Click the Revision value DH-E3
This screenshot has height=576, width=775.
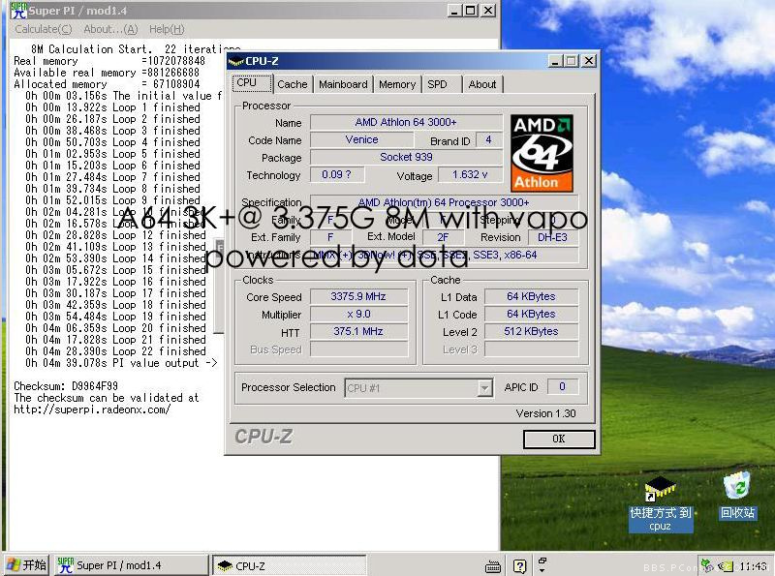553,237
